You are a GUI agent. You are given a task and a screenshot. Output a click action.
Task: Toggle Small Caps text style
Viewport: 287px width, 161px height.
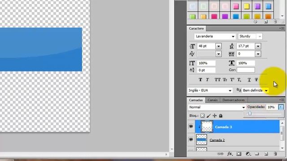[225, 80]
